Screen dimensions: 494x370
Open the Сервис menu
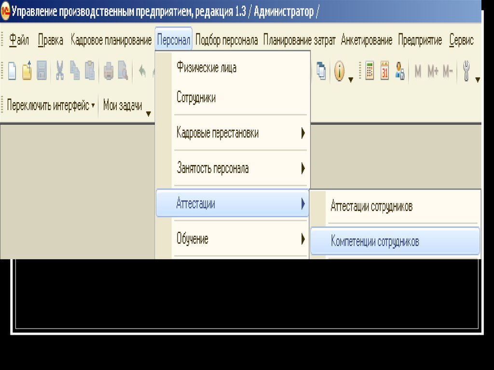point(462,41)
